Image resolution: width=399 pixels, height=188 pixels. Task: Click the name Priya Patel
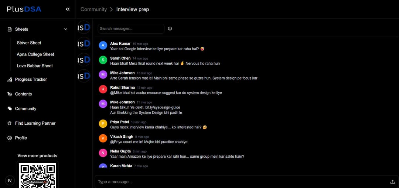click(120, 122)
